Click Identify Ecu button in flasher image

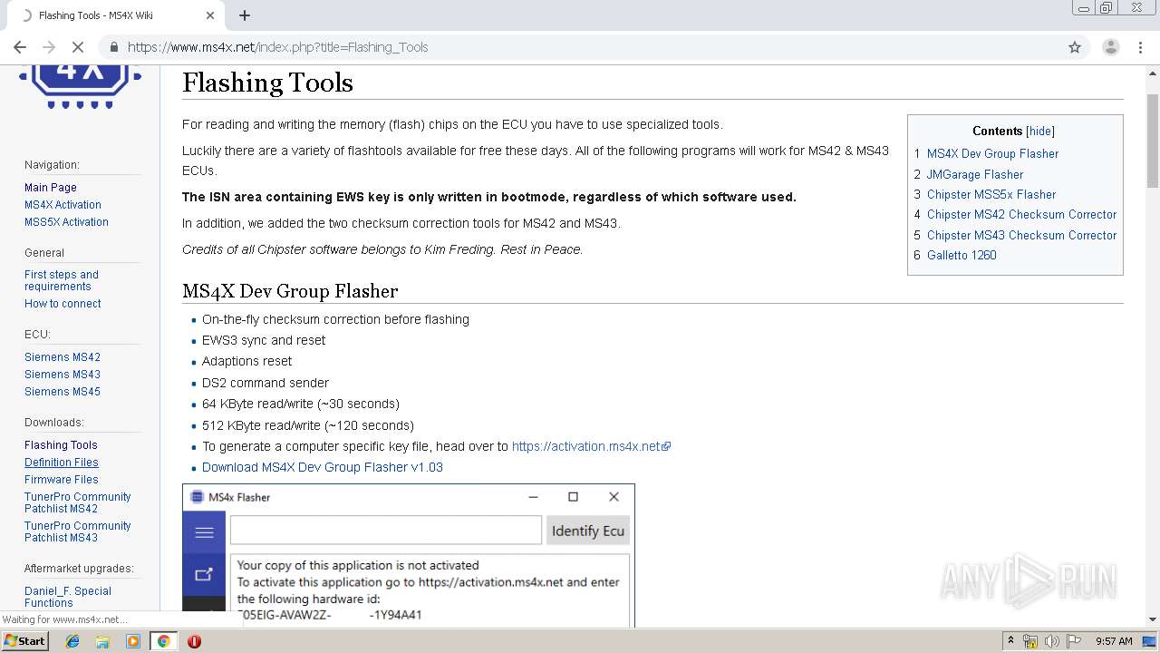(x=587, y=531)
